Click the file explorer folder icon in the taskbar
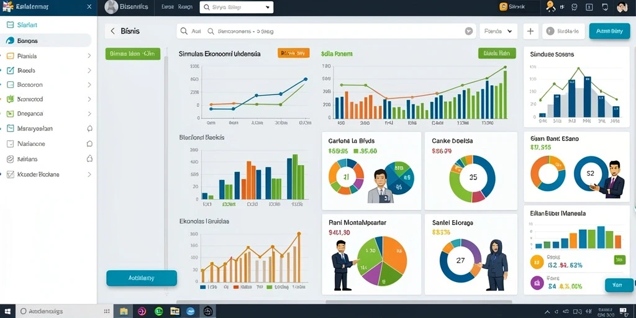The height and width of the screenshot is (318, 636). [124, 311]
